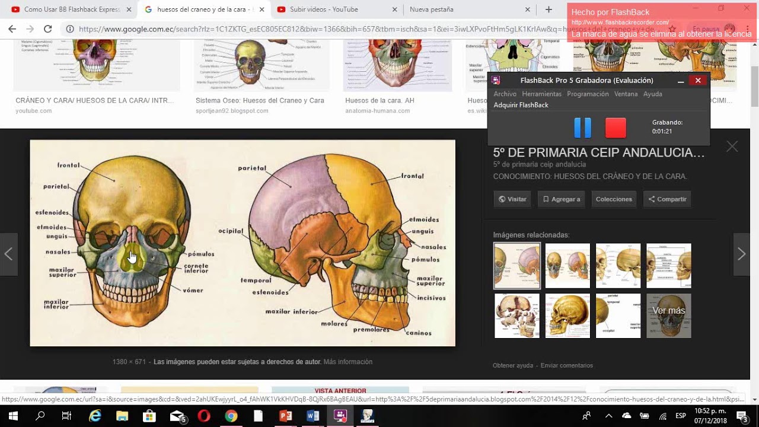Close the image preview panel X
759x427 pixels.
[732, 146]
